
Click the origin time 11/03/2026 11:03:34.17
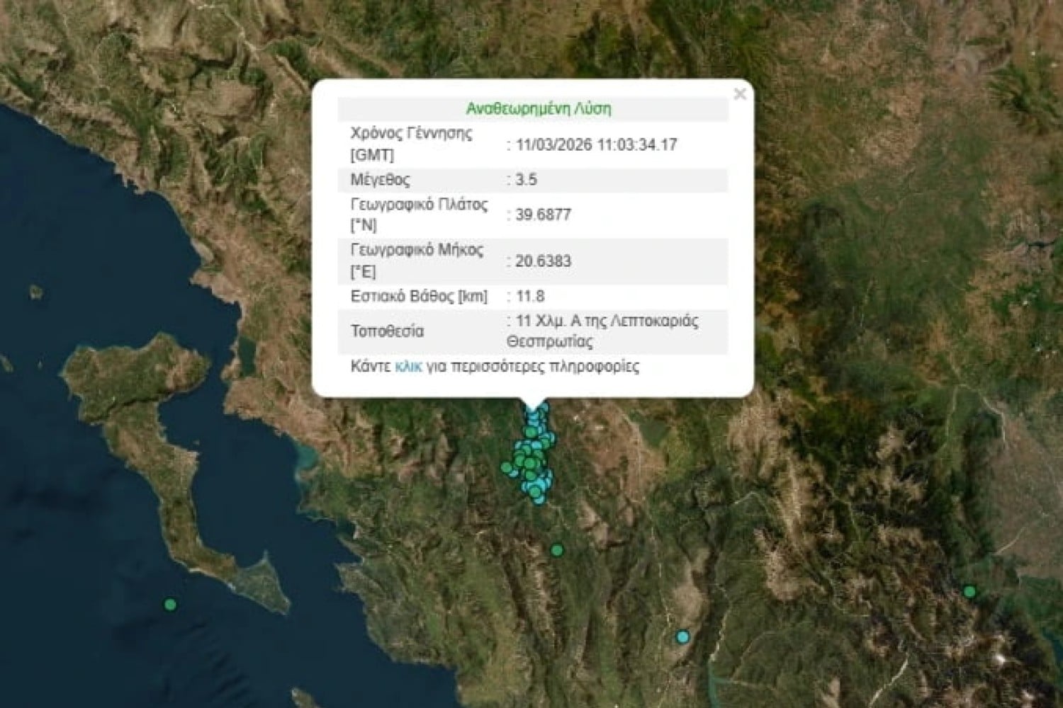[x=596, y=145]
